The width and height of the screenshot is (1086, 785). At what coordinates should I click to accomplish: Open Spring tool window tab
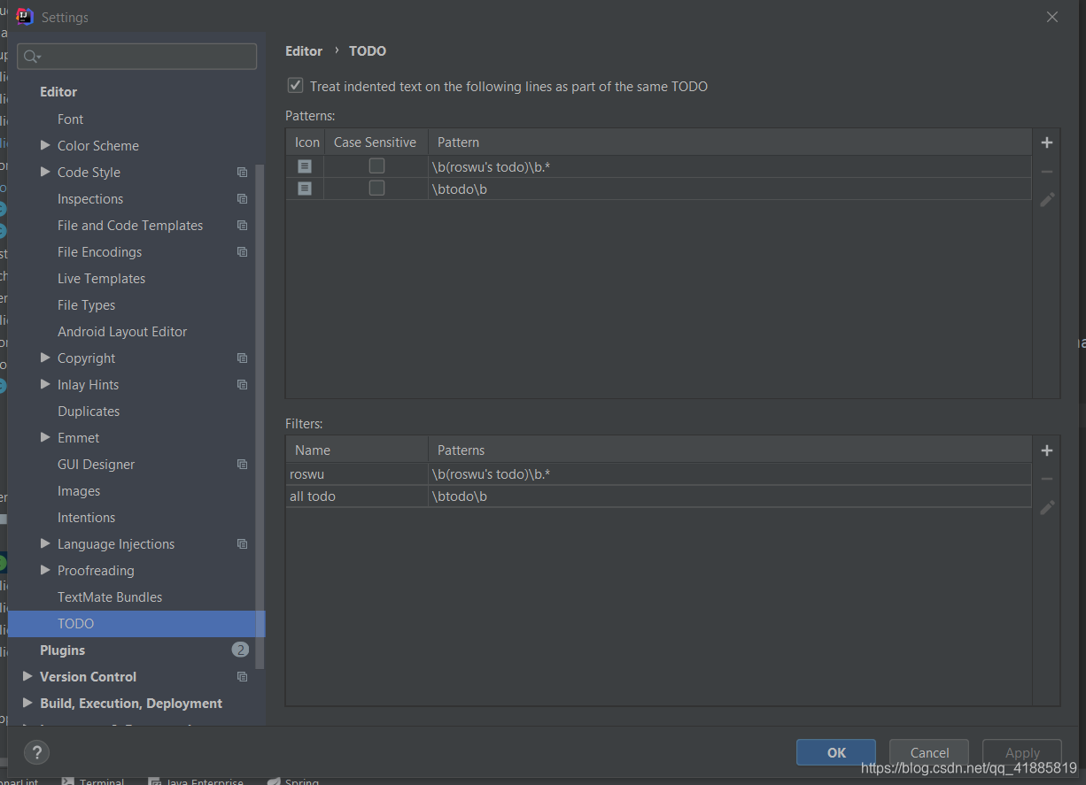(x=292, y=781)
